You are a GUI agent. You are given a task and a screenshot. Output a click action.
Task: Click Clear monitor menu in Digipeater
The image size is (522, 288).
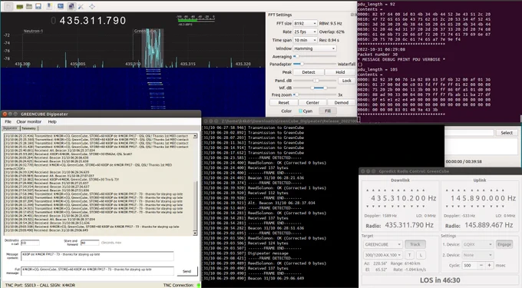29,122
